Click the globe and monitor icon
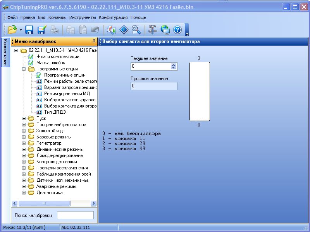 coord(165,30)
